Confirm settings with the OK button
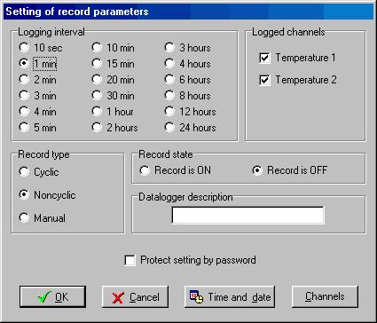The height and width of the screenshot is (323, 377). 52,296
